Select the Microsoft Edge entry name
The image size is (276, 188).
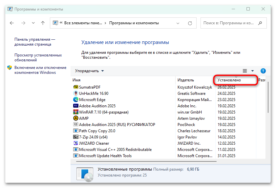pyautogui.click(x=92, y=100)
